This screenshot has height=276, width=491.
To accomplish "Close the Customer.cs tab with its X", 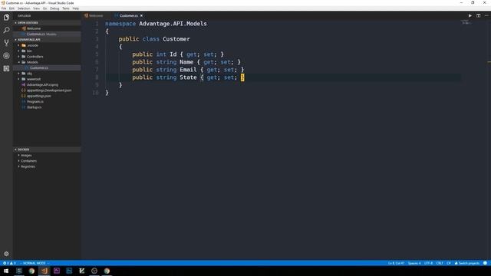I will [x=141, y=15].
